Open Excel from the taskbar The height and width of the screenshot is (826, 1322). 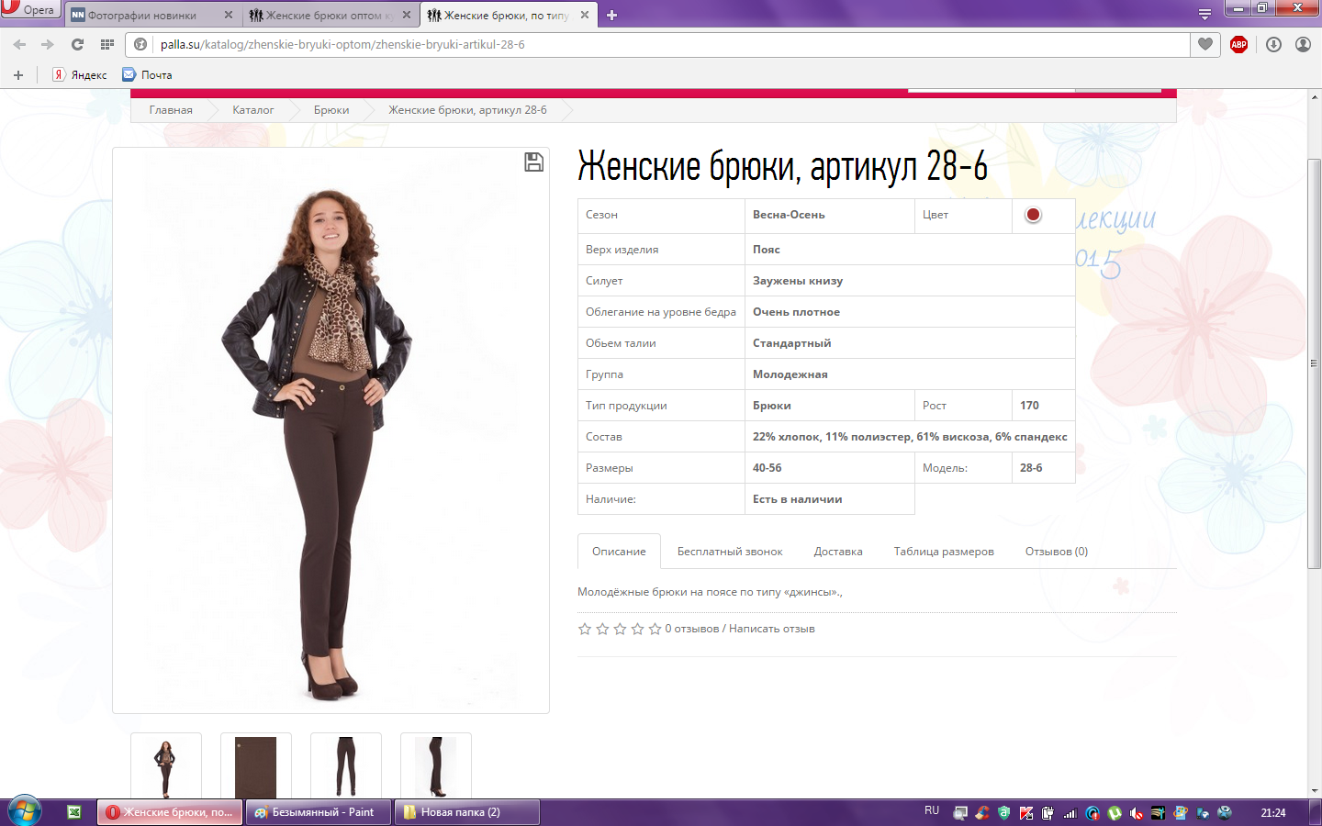point(74,812)
